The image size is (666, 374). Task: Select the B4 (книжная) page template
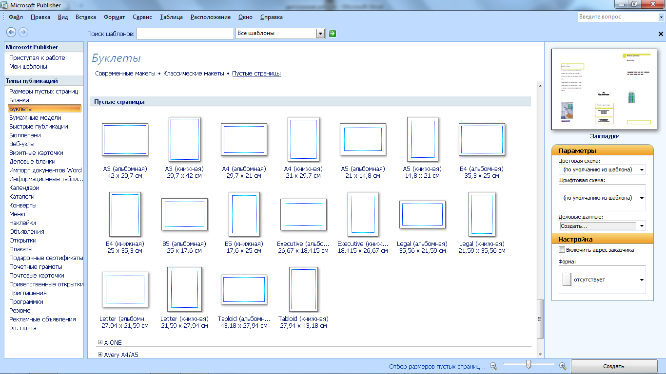pos(125,214)
